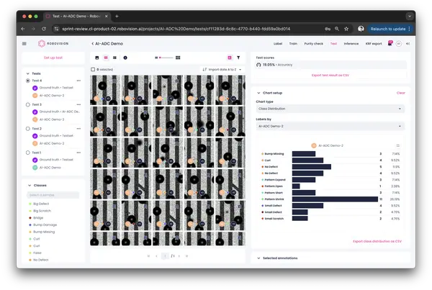Viewport: 432px width, 290px height.
Task: Open a new browser tab
Action: (117, 17)
